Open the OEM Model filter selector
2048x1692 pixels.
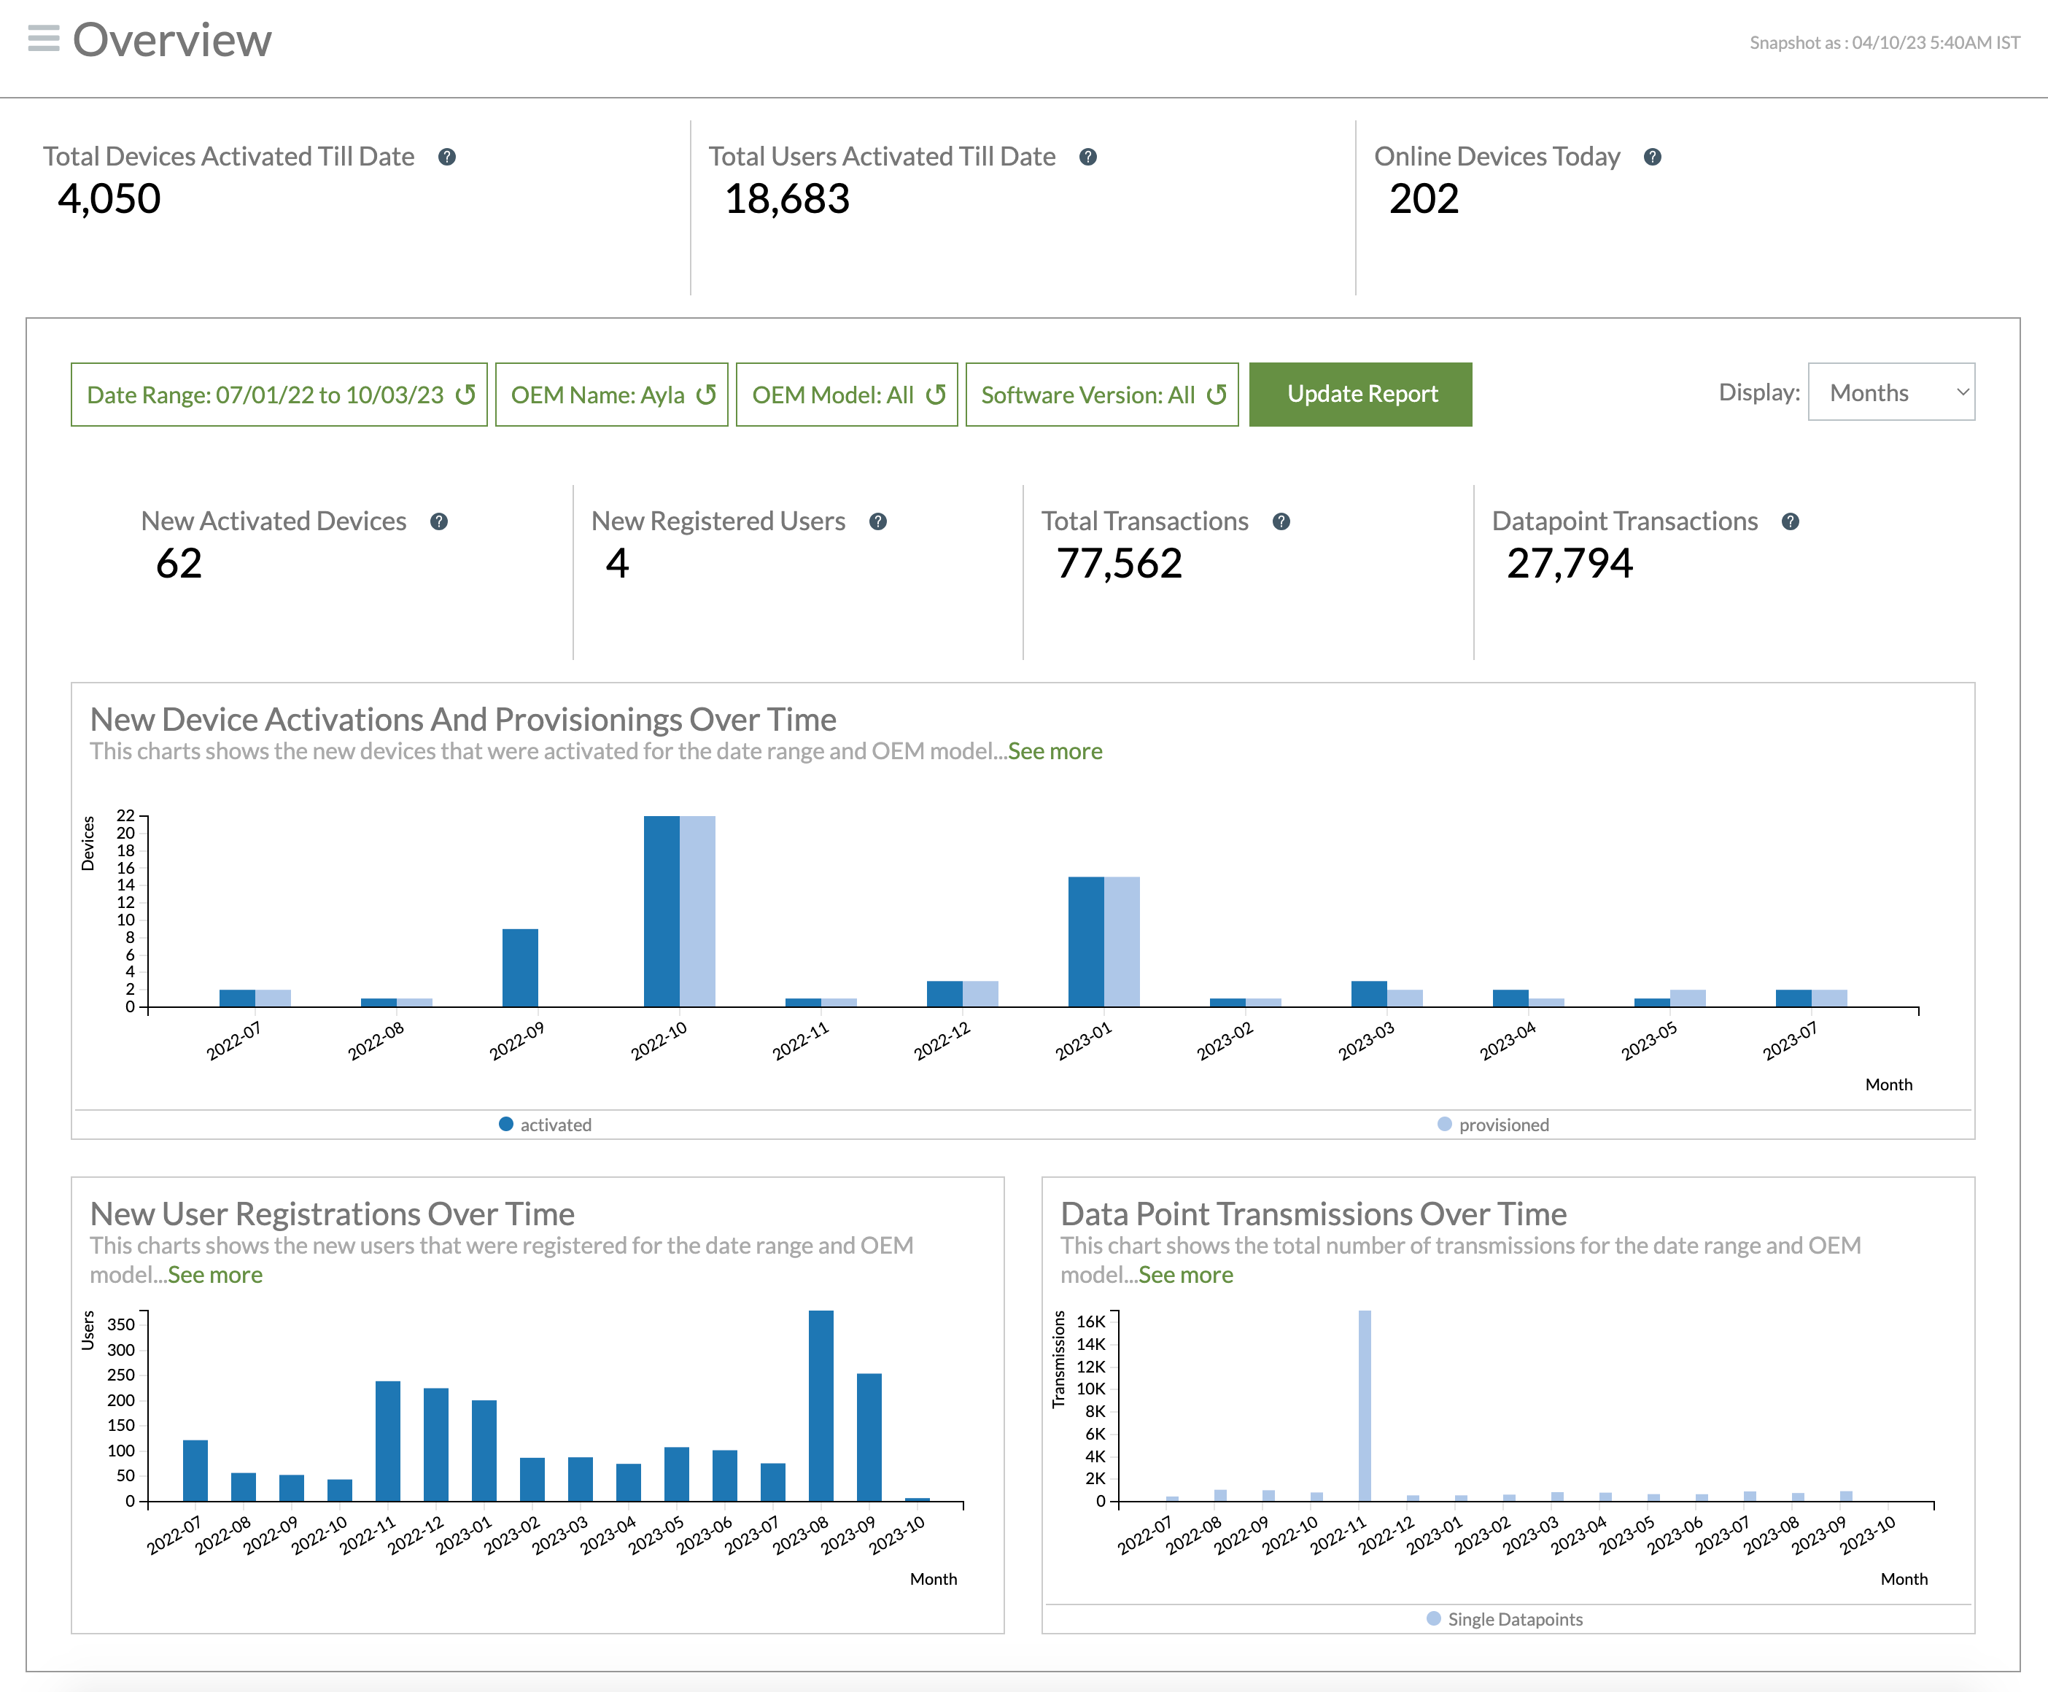point(832,395)
